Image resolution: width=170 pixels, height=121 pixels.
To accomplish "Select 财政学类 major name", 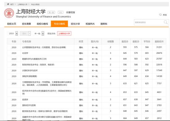I will pyautogui.click(x=38, y=65).
